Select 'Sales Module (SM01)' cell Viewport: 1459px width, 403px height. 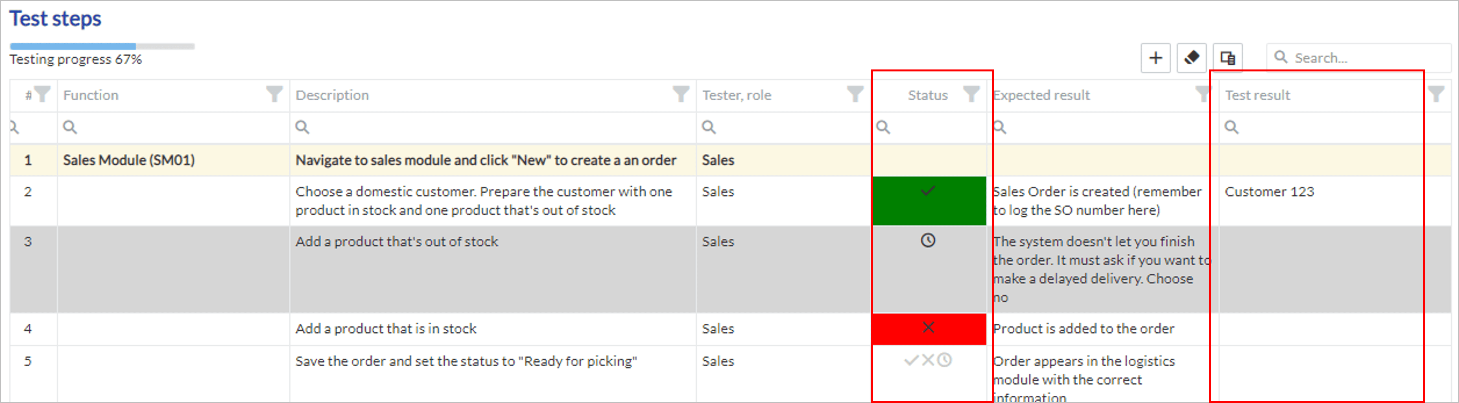pos(173,160)
